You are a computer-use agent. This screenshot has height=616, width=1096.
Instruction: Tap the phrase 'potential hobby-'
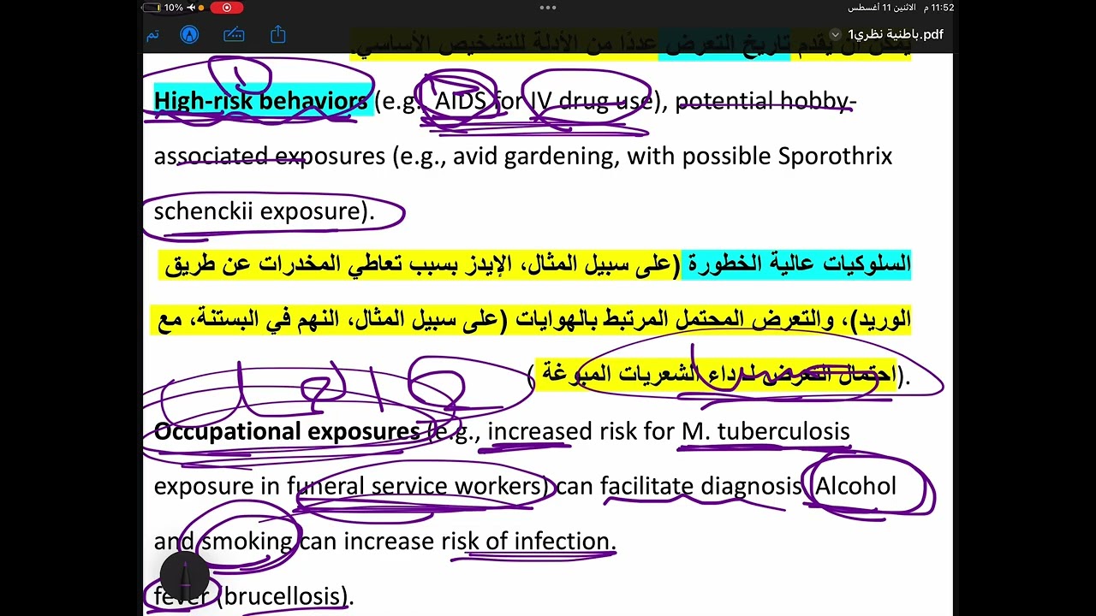coord(765,101)
